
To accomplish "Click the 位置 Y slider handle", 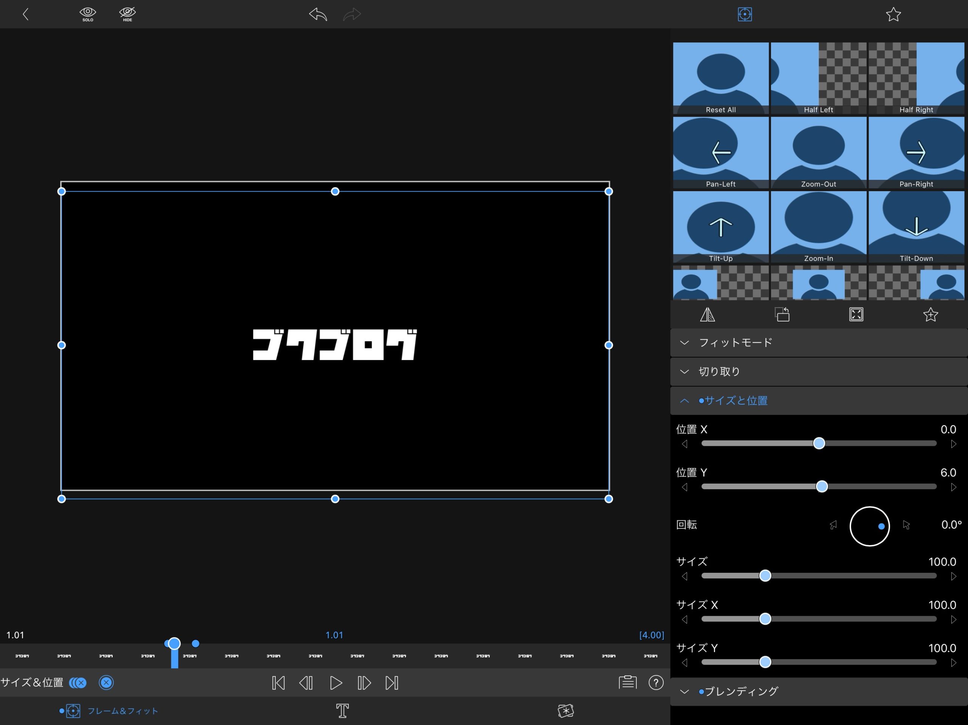I will pos(822,486).
